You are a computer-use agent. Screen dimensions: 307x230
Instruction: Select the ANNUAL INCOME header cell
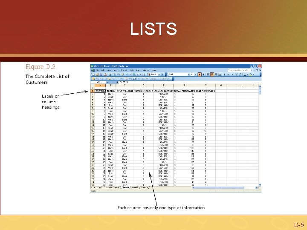(163, 91)
